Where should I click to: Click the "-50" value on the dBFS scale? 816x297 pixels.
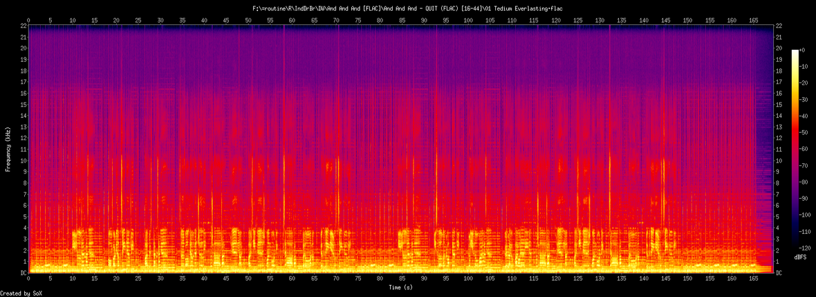click(x=805, y=132)
